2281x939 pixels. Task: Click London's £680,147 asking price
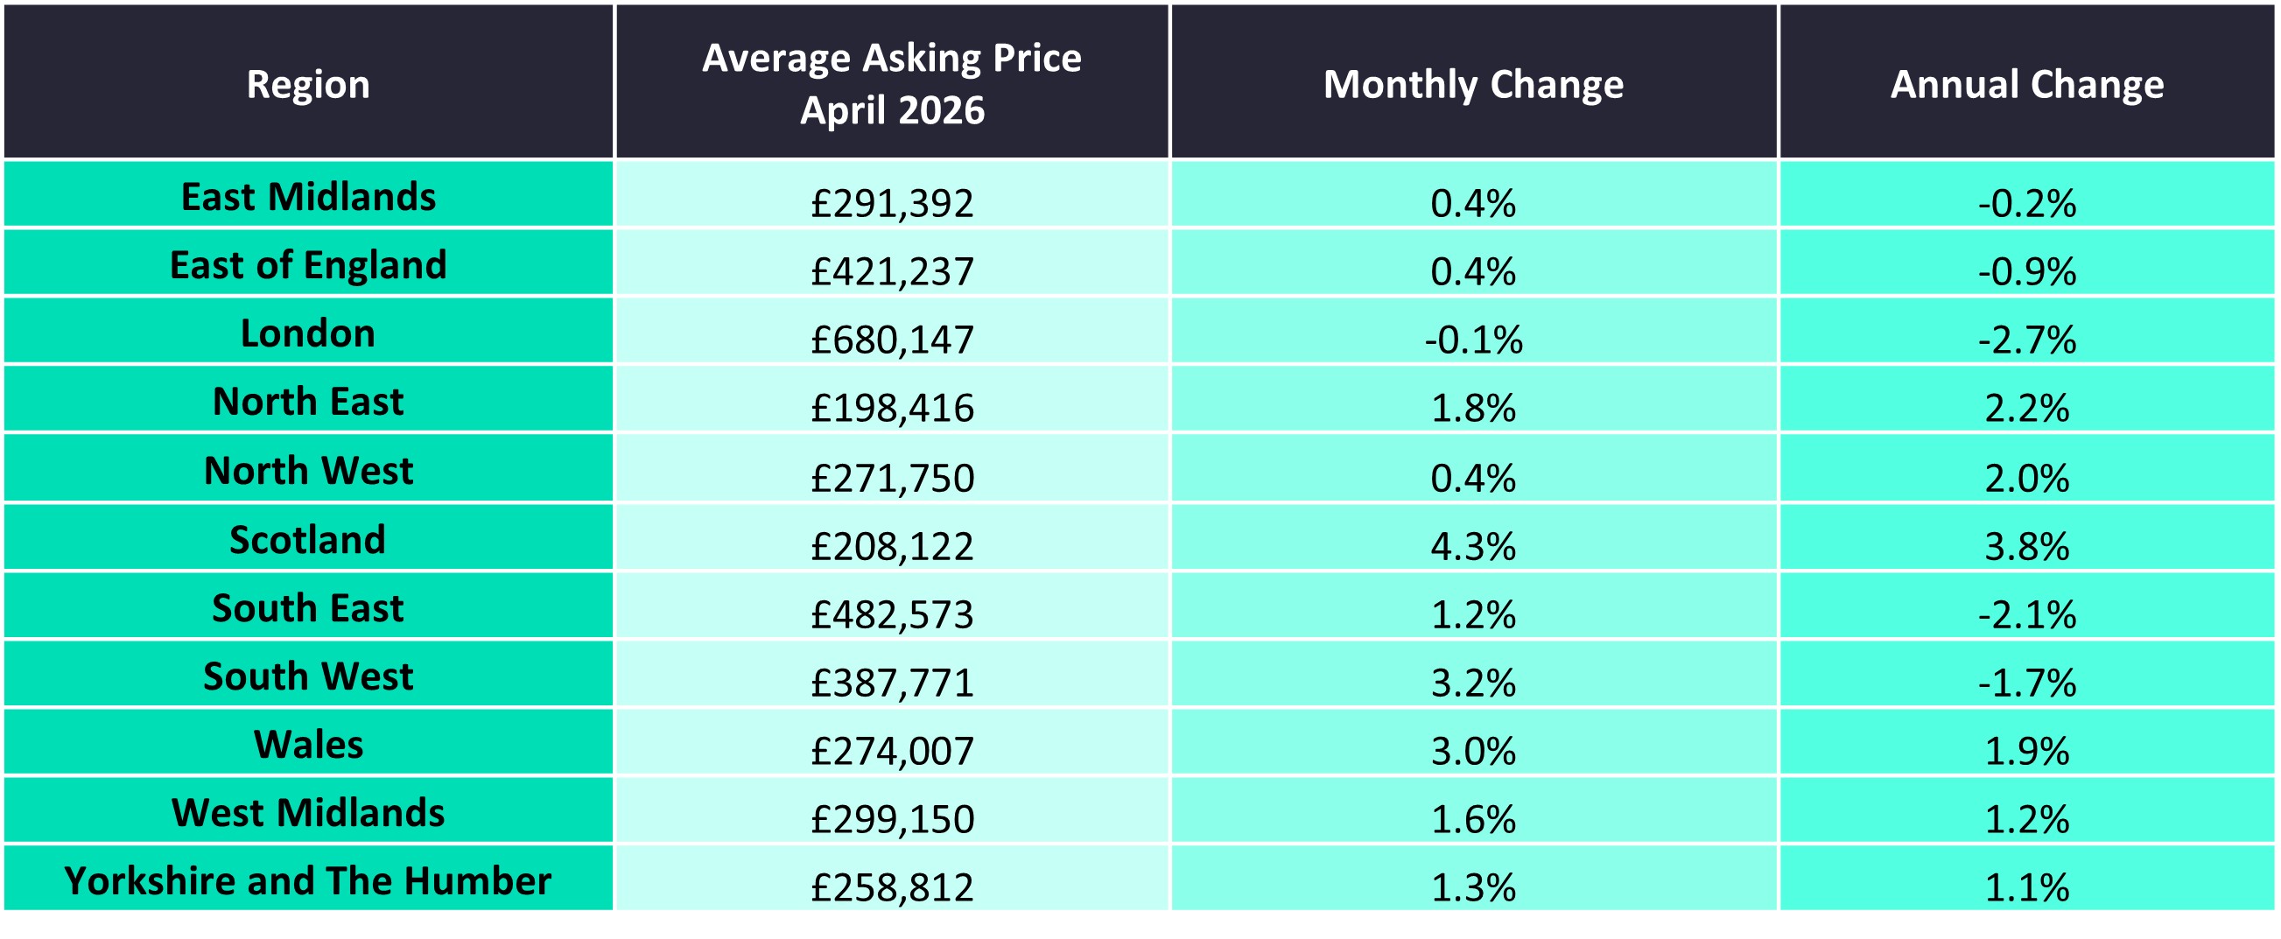tap(892, 340)
